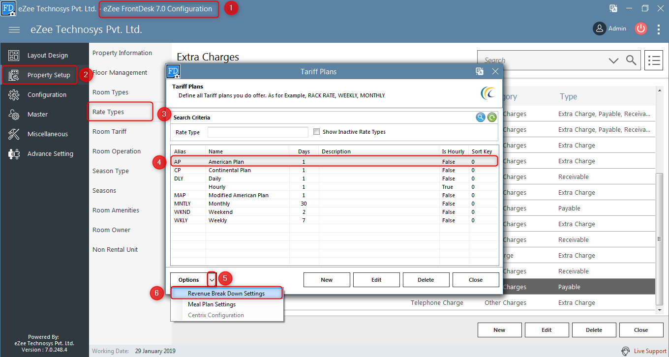The image size is (669, 357).
Task: Click the Rate Type input field
Action: [258, 132]
